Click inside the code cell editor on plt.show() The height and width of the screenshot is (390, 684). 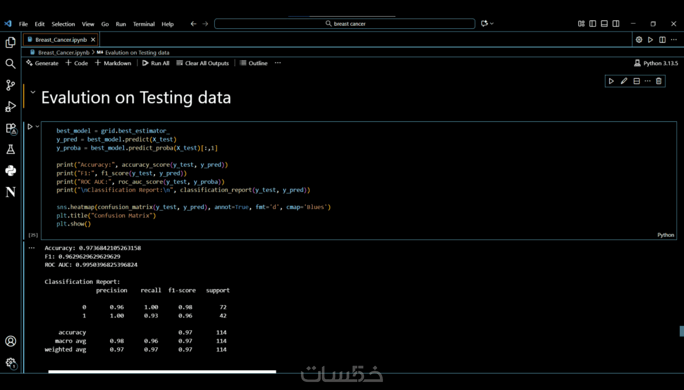74,224
